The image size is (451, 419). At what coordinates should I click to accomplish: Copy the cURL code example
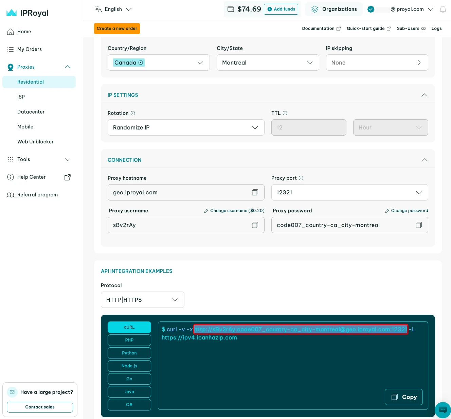(404, 397)
